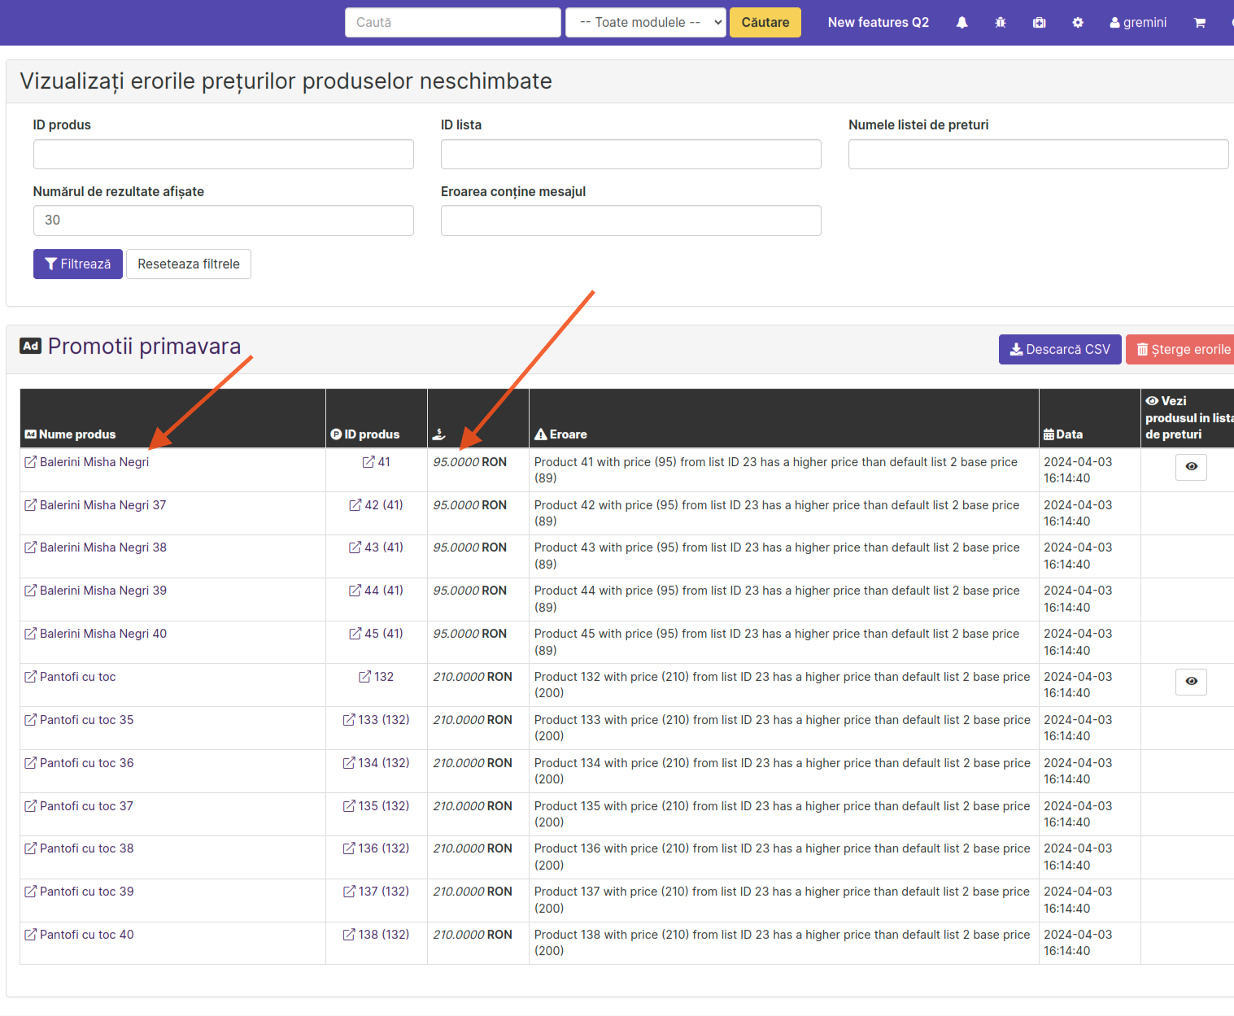
Task: Open Pantofi cu toc 39 link
Action: (79, 892)
